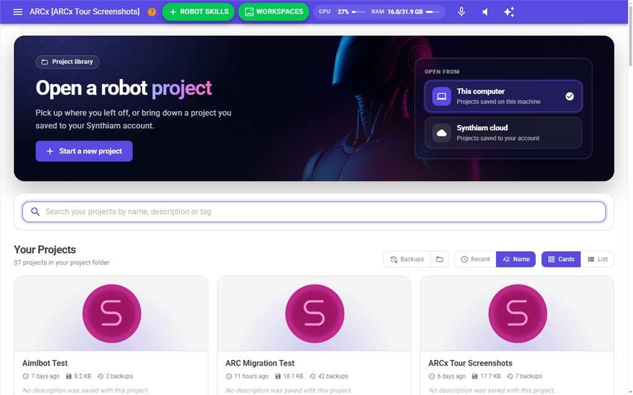633x395 pixels.
Task: Sort projects by Recent
Action: point(475,259)
